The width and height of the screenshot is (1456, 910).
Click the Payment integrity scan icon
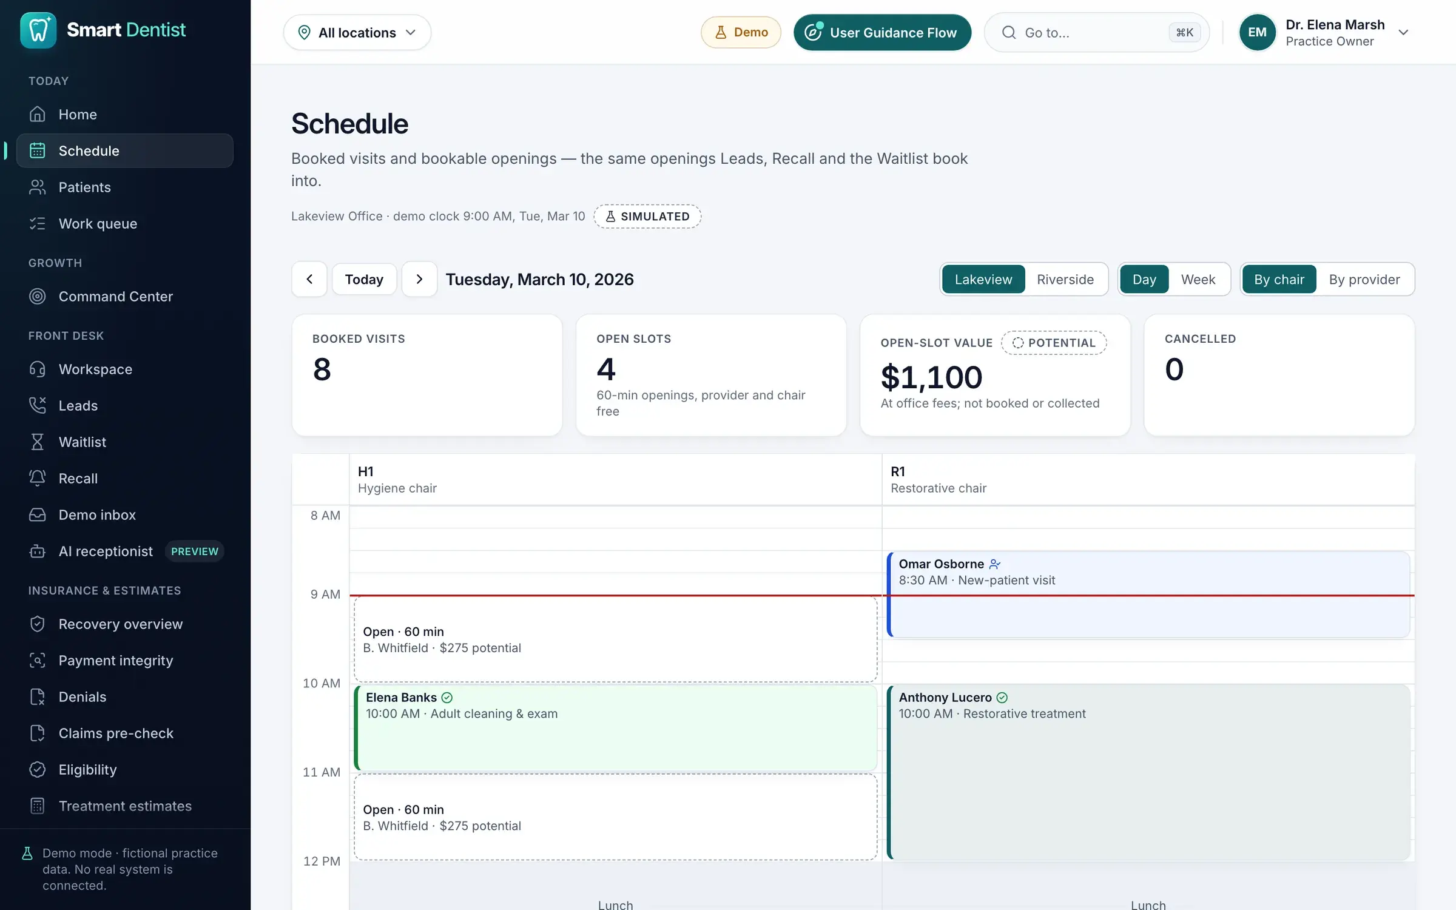tap(38, 660)
